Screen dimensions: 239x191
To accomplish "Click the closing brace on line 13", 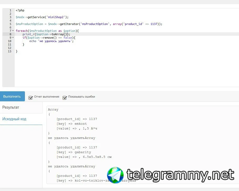I will point(17,51).
